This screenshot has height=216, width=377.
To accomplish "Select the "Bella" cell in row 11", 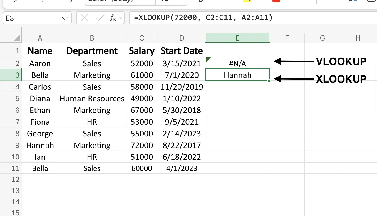I will click(40, 168).
